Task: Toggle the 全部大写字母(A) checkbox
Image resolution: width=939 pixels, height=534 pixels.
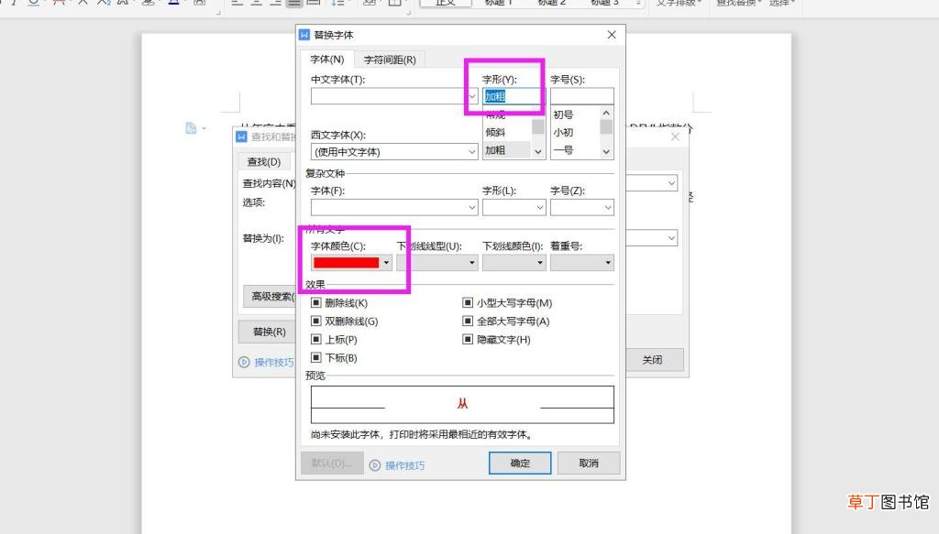Action: (468, 321)
